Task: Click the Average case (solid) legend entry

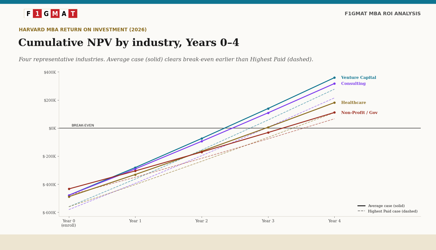Action: 381,206
